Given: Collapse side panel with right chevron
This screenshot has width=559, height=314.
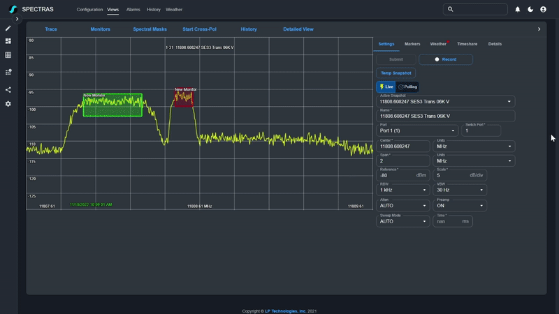Looking at the screenshot, I should coord(539,29).
